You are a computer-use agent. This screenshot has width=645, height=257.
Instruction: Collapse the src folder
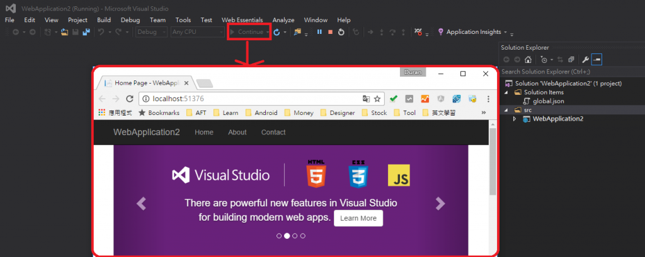tap(506, 110)
